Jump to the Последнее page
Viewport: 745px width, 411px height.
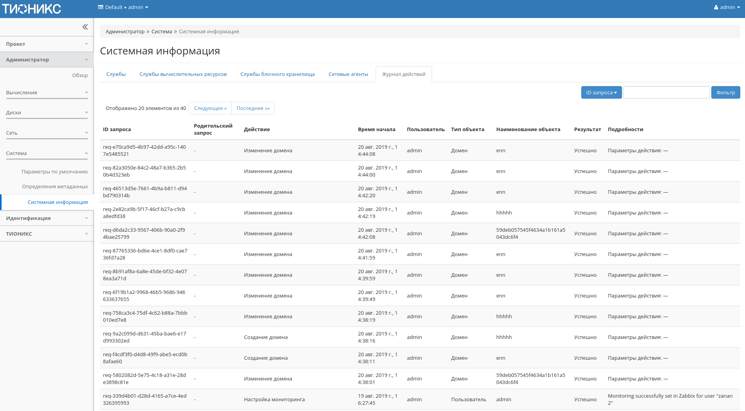pyautogui.click(x=253, y=108)
